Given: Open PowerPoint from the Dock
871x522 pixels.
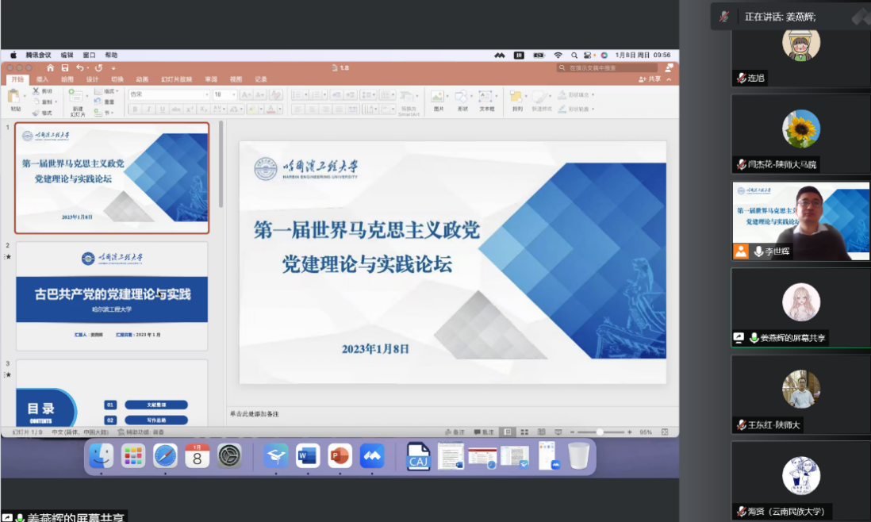Looking at the screenshot, I should (340, 455).
